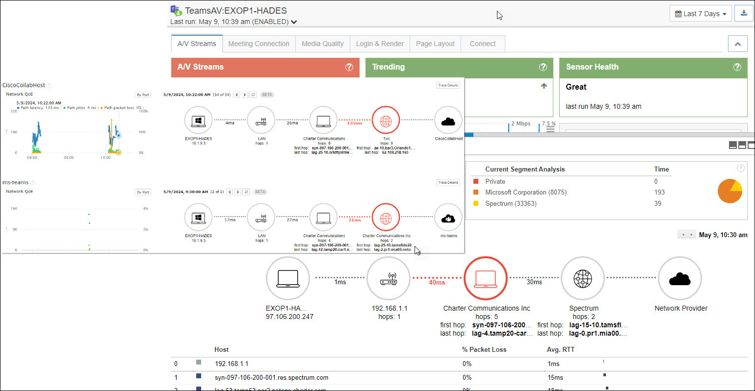Select the Login & Render tab
This screenshot has width=755, height=391.
tap(380, 44)
